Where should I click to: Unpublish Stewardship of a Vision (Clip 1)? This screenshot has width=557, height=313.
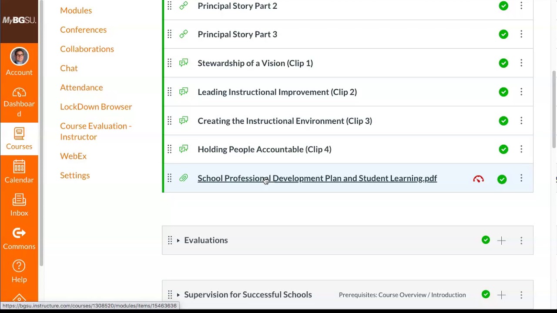click(503, 63)
